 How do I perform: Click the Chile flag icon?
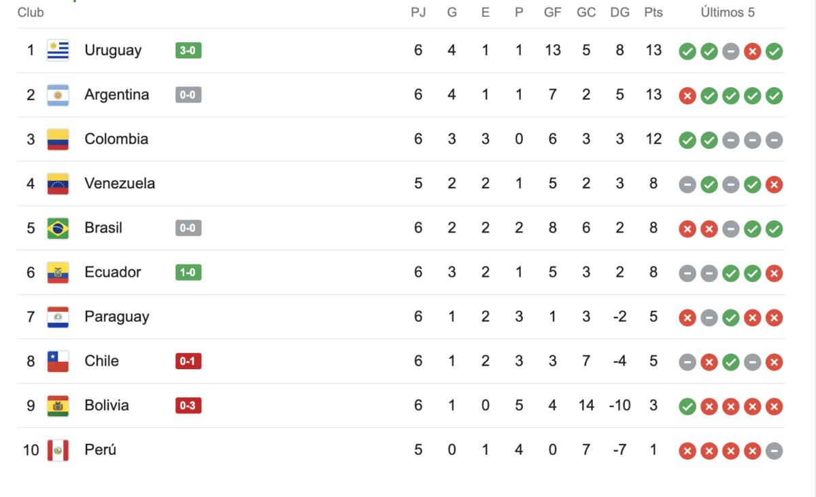pyautogui.click(x=58, y=361)
